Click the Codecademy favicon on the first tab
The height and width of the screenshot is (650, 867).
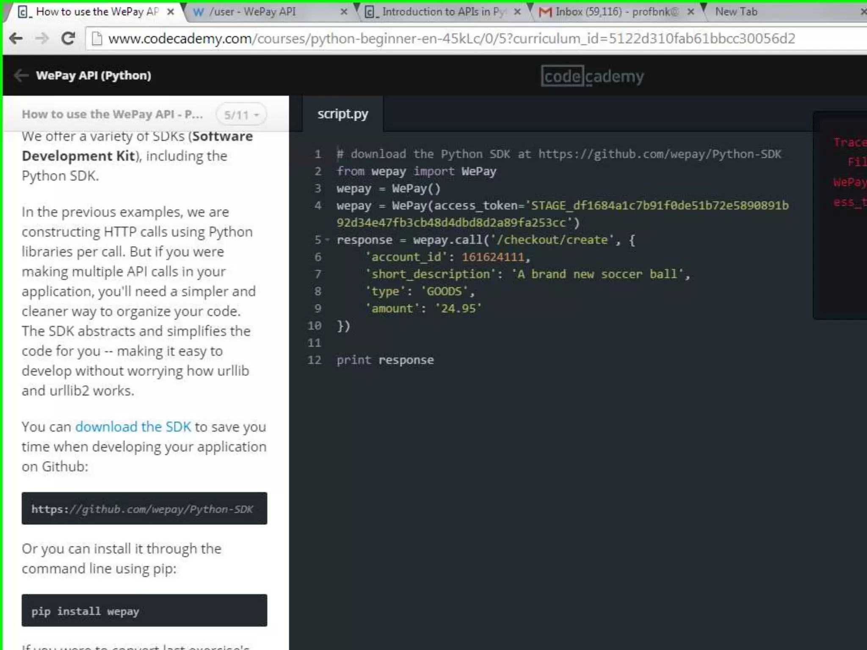[x=24, y=12]
